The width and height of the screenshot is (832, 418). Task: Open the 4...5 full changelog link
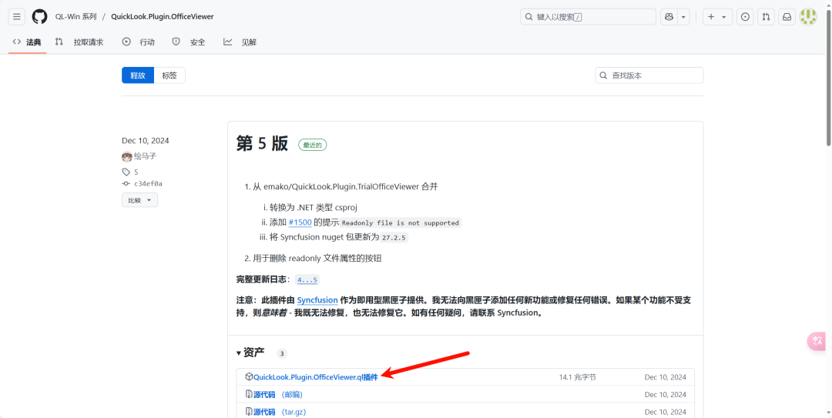(x=307, y=279)
